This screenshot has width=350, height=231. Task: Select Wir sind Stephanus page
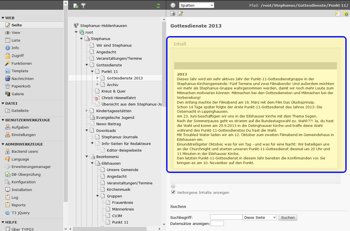coord(114,45)
